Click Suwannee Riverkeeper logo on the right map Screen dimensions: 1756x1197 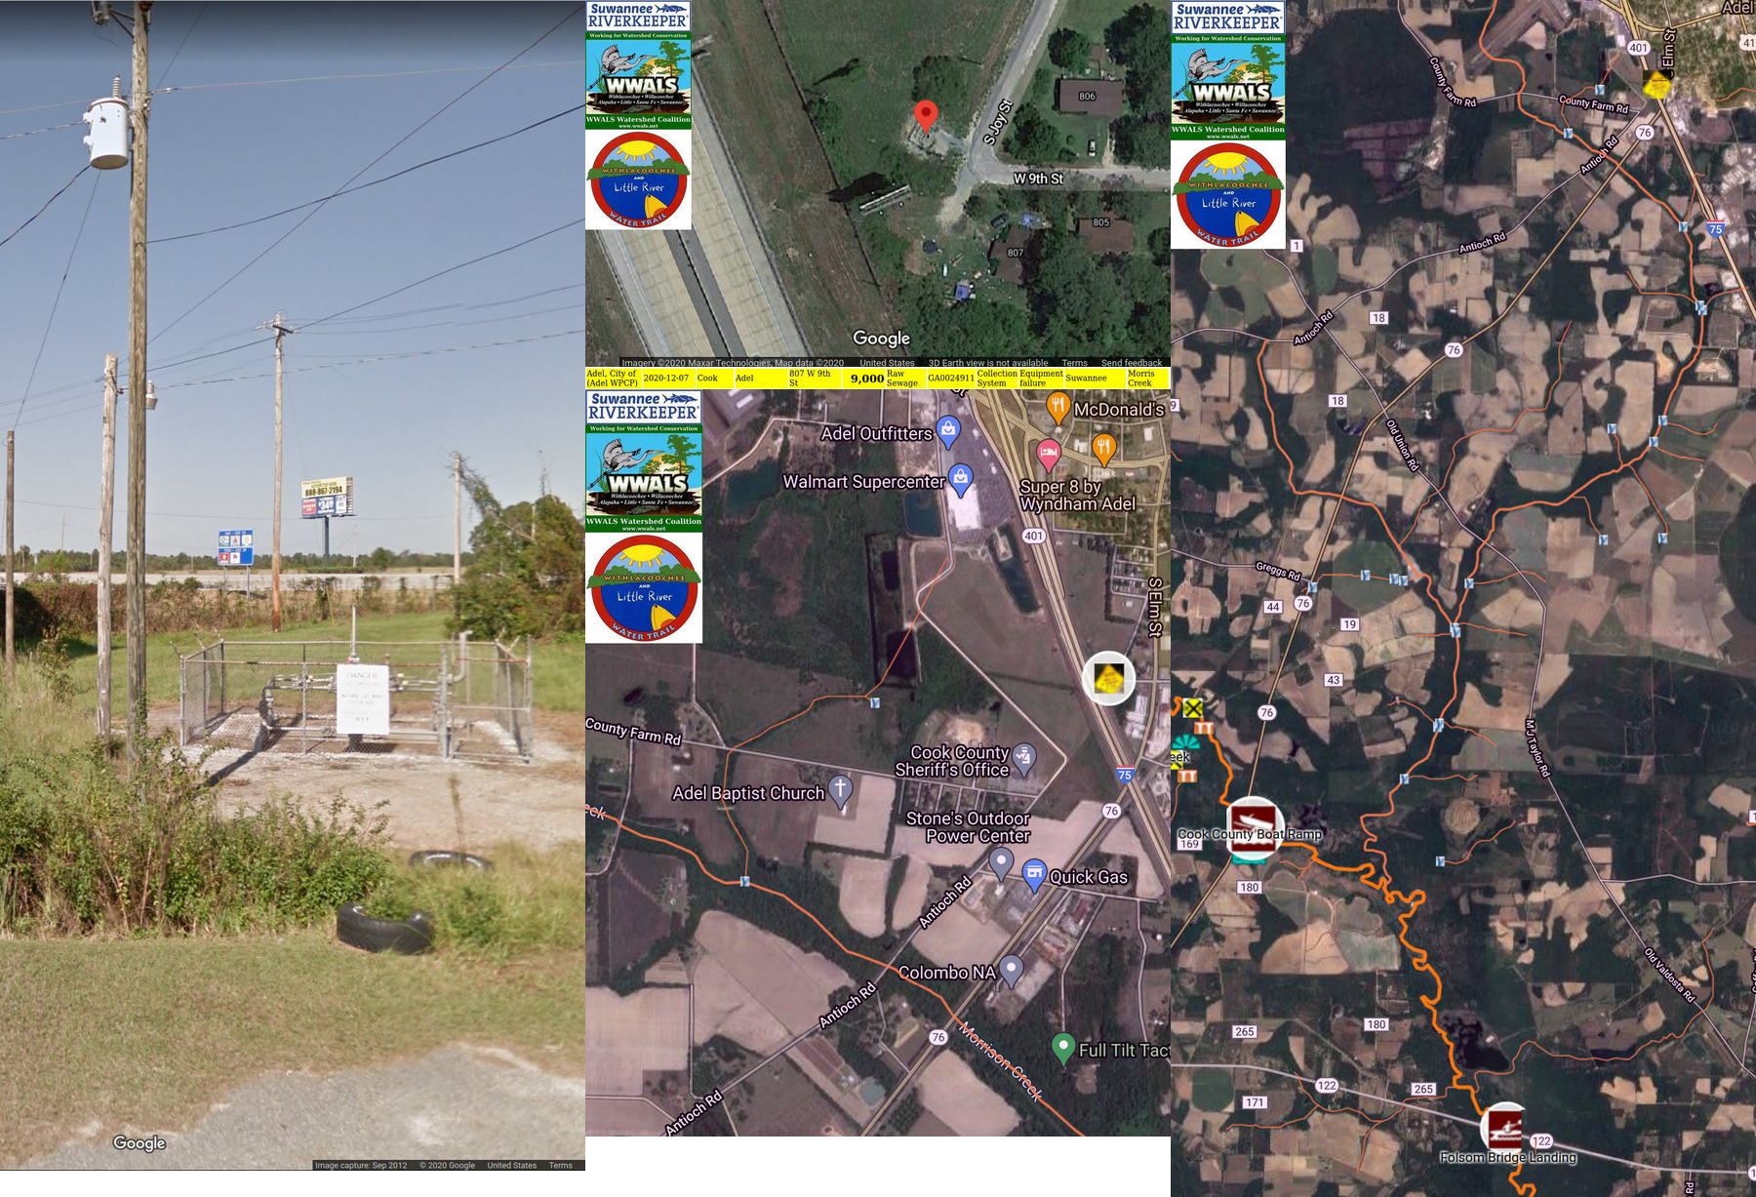click(1228, 18)
